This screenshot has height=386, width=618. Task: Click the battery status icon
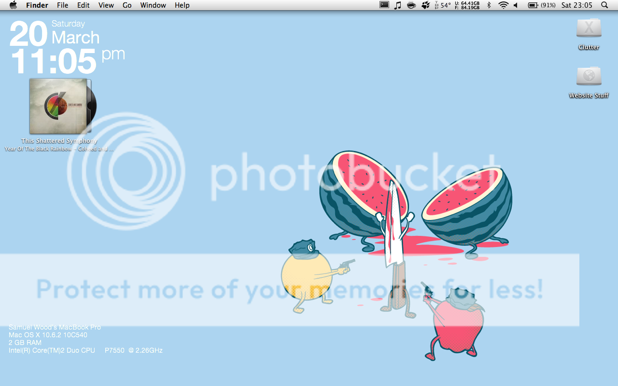(533, 5)
